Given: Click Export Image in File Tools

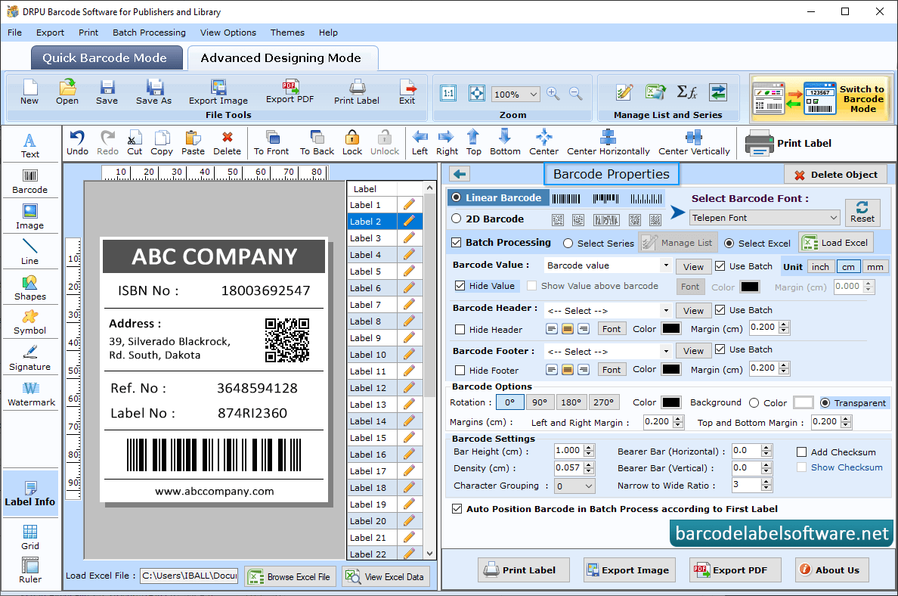Looking at the screenshot, I should (218, 92).
